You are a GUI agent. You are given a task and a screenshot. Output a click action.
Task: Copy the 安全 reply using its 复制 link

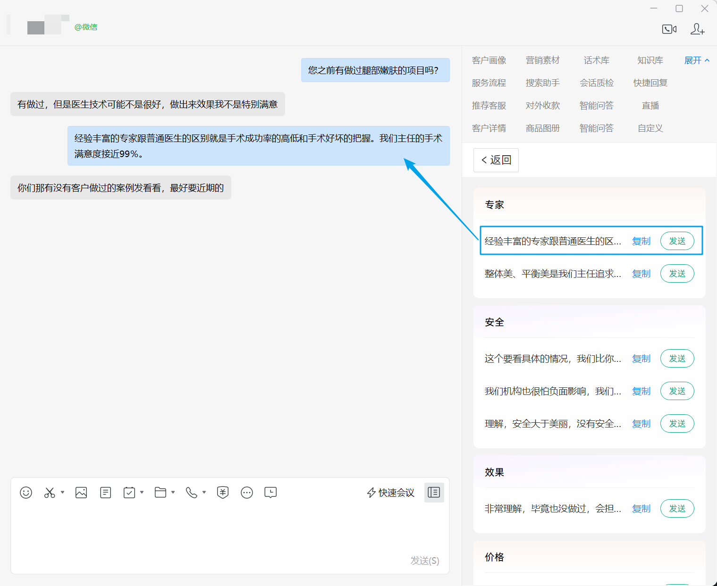pos(641,358)
